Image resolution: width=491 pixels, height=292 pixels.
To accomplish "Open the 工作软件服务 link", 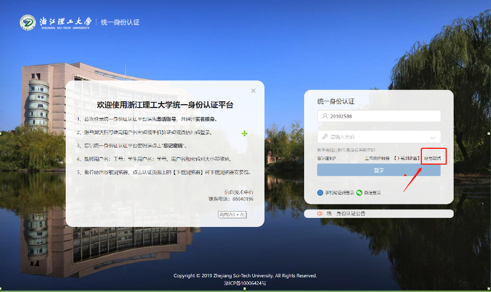I will pyautogui.click(x=377, y=158).
